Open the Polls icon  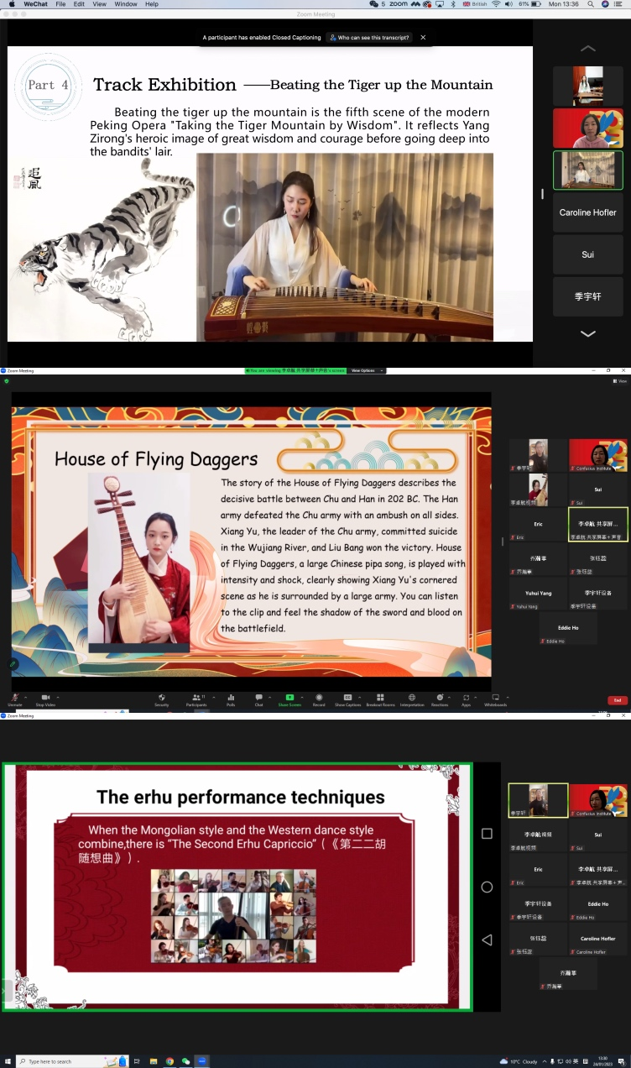231,698
